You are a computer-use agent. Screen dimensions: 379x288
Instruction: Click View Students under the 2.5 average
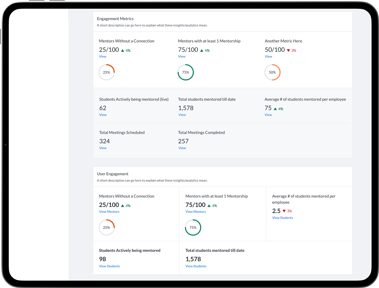click(x=282, y=218)
